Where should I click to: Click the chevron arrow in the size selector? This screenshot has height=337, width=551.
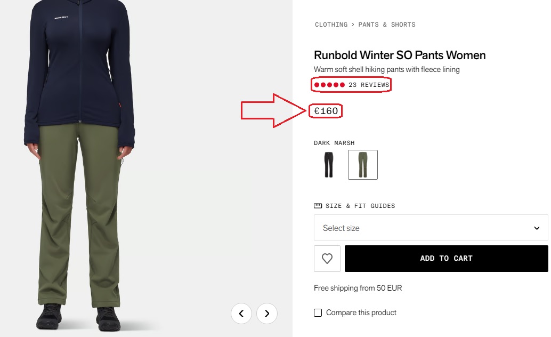coord(537,228)
